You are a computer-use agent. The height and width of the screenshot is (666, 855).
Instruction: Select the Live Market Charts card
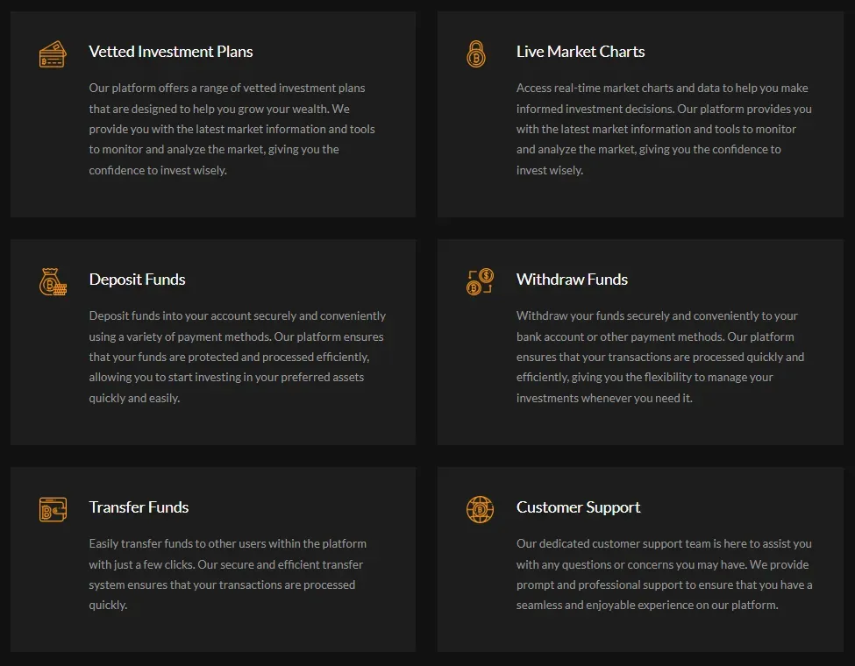[x=639, y=114]
